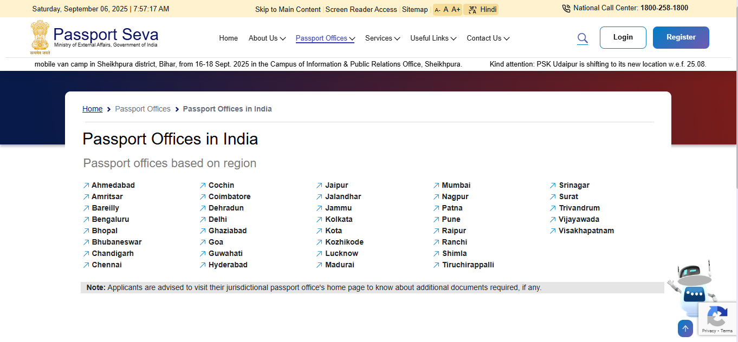Expand the About Us dropdown menu
The image size is (738, 342).
[267, 38]
